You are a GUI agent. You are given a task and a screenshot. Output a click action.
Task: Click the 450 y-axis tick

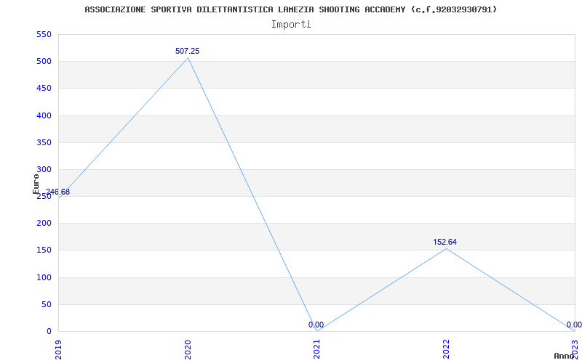click(x=44, y=89)
